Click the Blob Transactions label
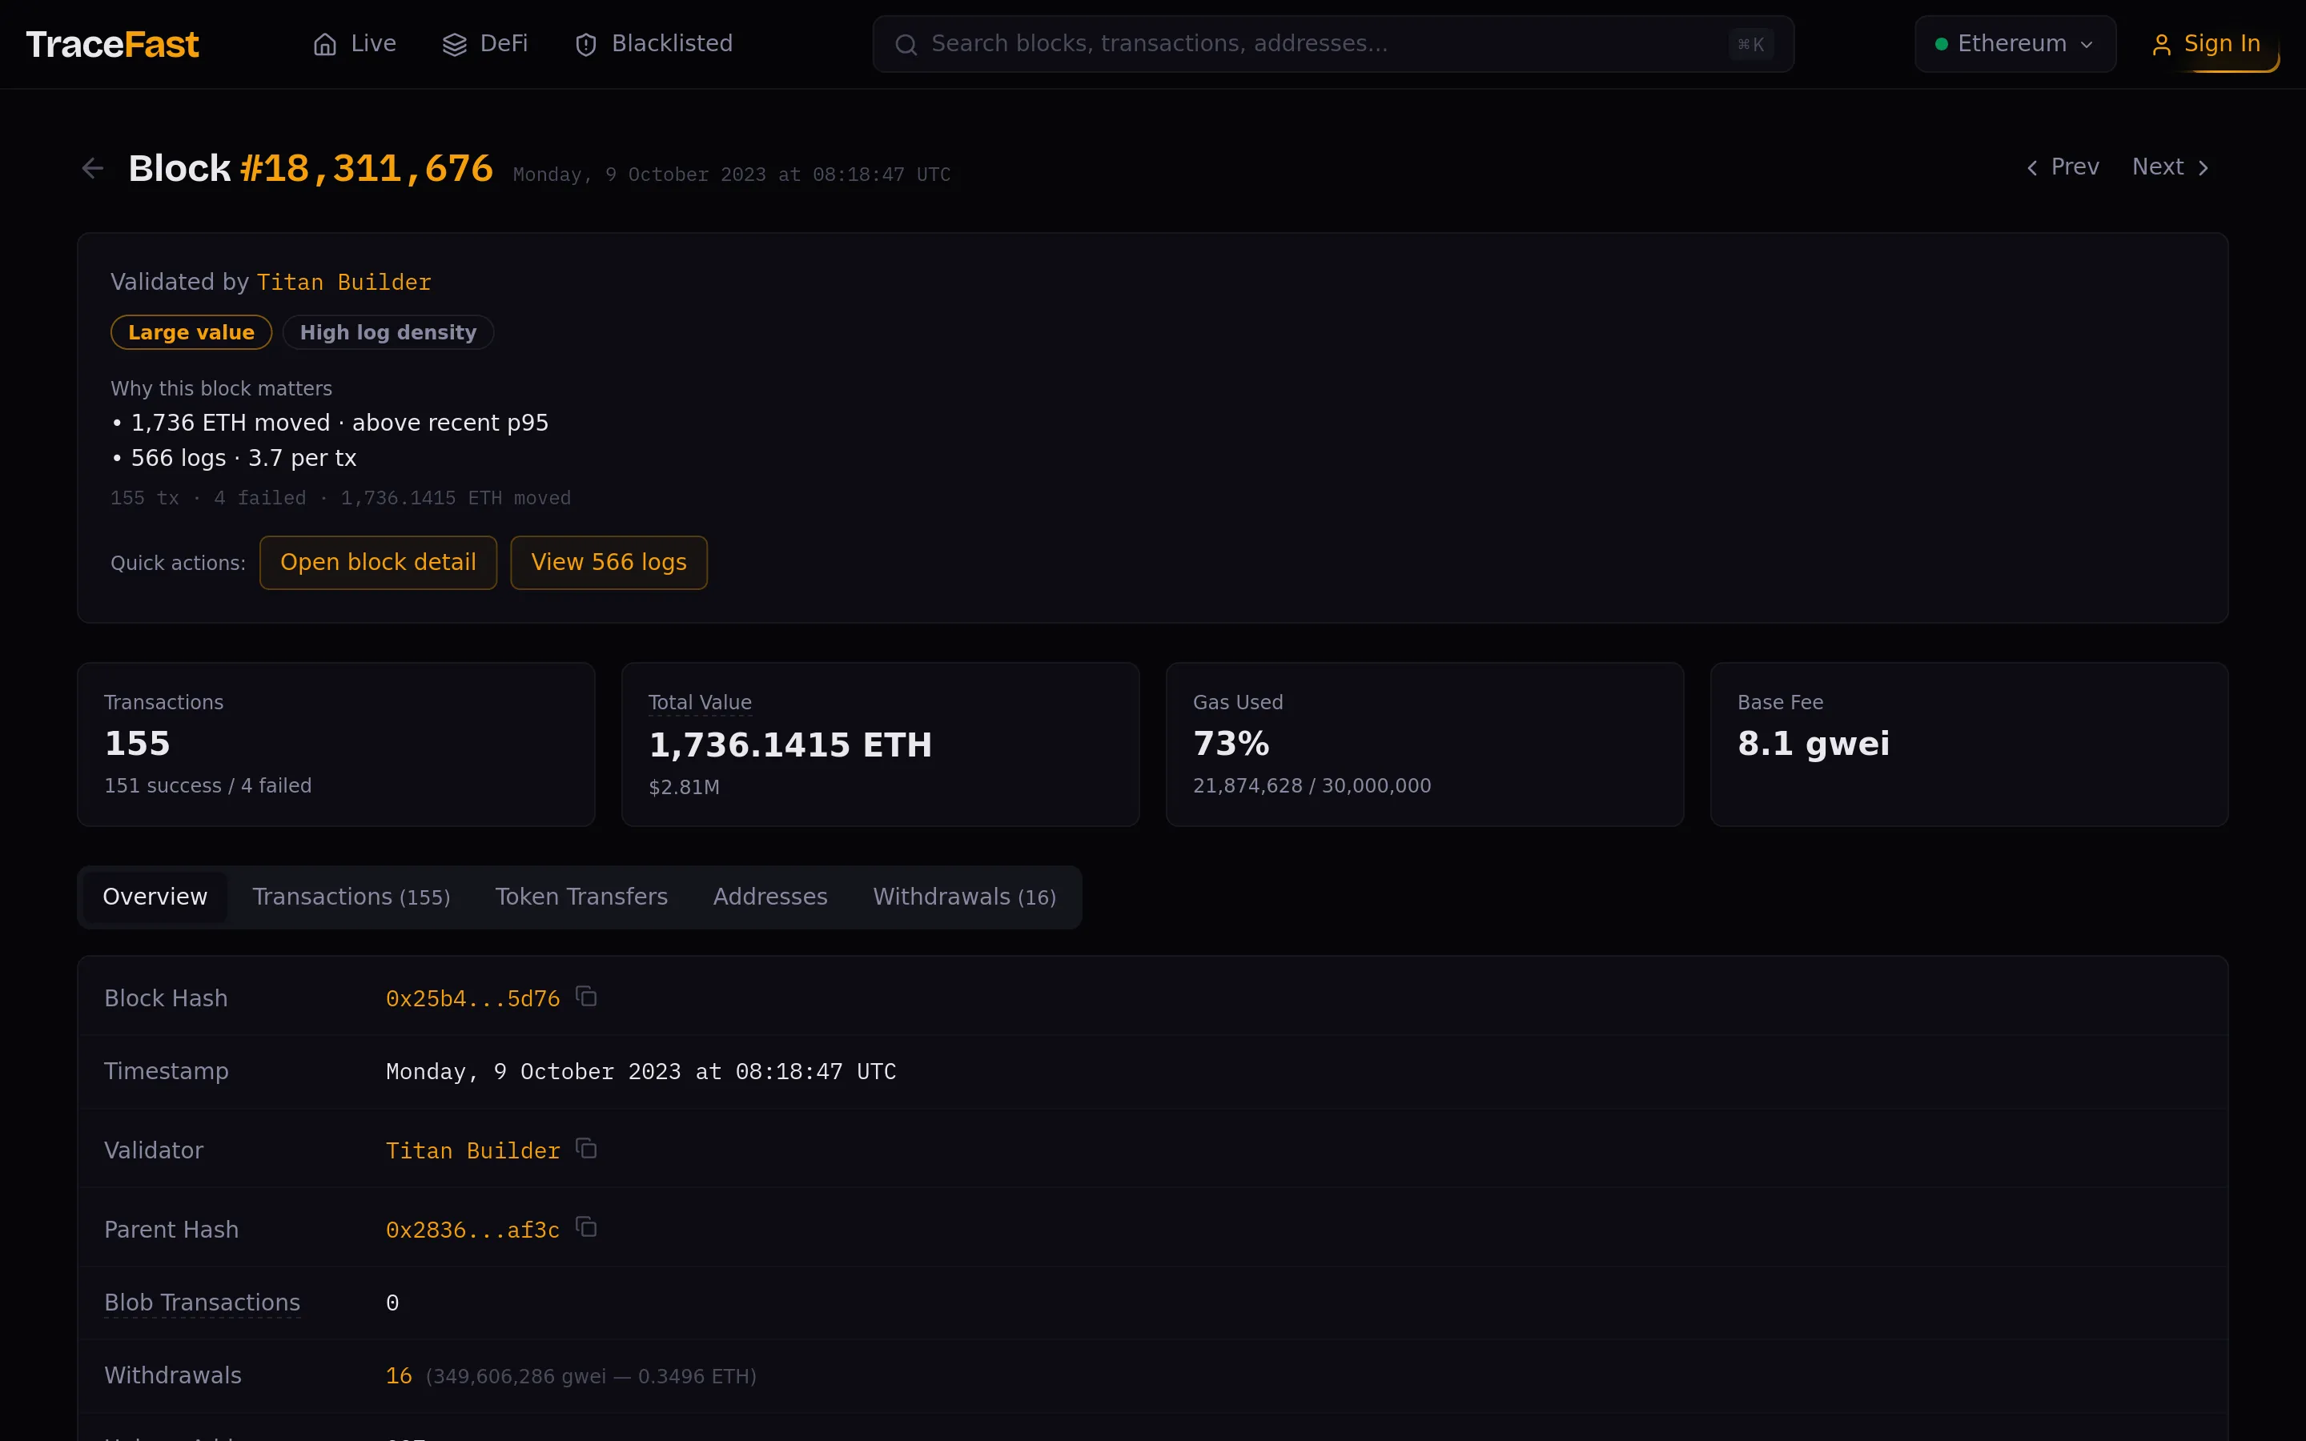Image resolution: width=2306 pixels, height=1441 pixels. pyautogui.click(x=202, y=1303)
